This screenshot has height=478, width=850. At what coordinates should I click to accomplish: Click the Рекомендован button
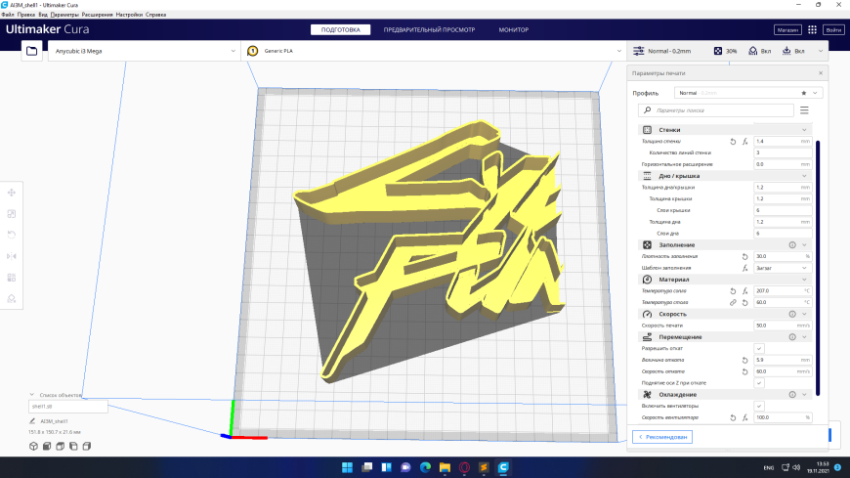662,437
